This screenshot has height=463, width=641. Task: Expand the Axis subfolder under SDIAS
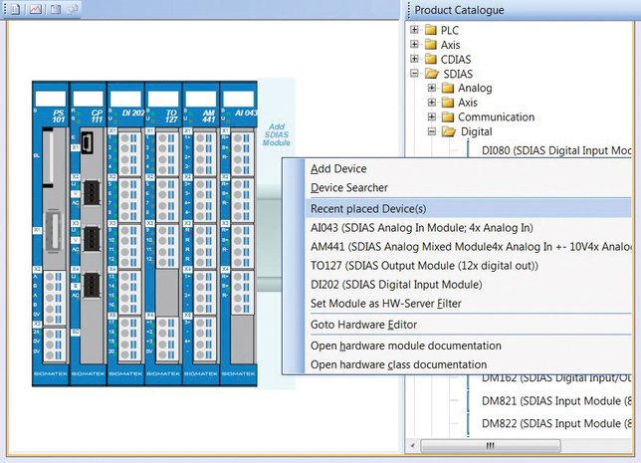[x=432, y=102]
